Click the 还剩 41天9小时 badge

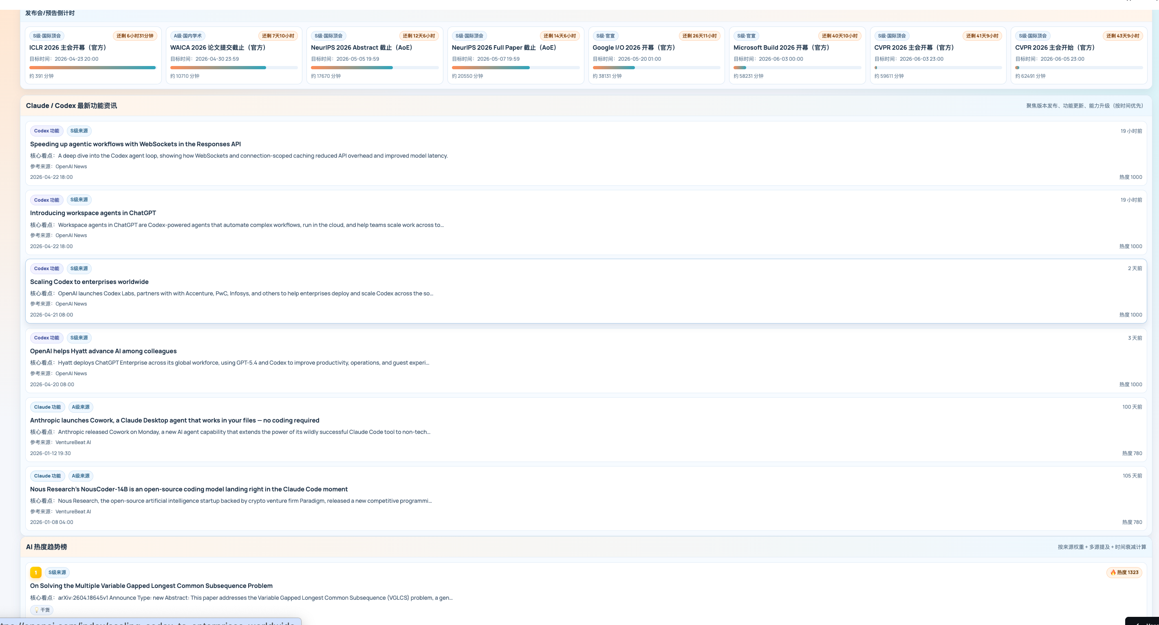click(x=982, y=36)
